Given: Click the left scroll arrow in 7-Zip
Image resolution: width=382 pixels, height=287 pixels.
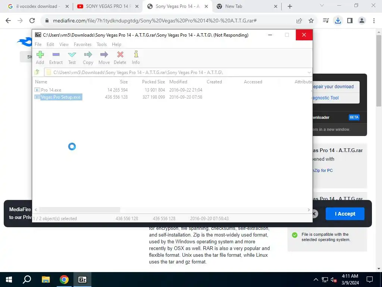Looking at the screenshot, I should (36, 210).
